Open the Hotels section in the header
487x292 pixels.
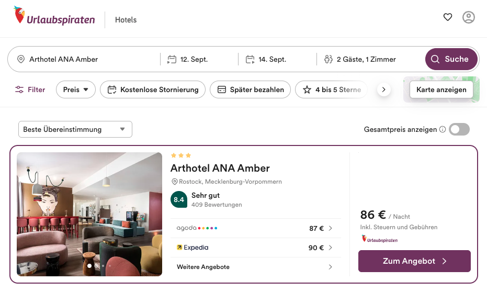[x=126, y=20]
